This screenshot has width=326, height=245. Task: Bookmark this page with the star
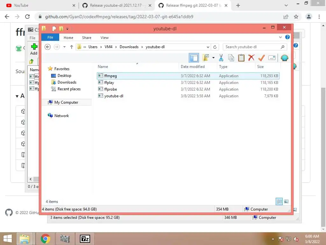(296, 17)
